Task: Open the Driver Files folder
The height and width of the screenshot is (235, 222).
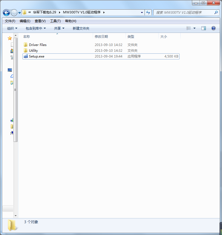Action: 38,45
